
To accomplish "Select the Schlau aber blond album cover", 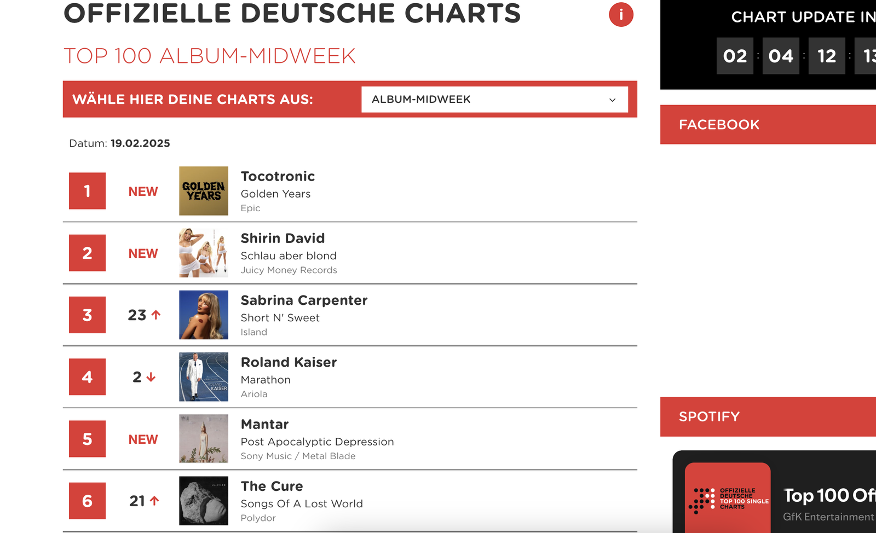I will point(203,253).
